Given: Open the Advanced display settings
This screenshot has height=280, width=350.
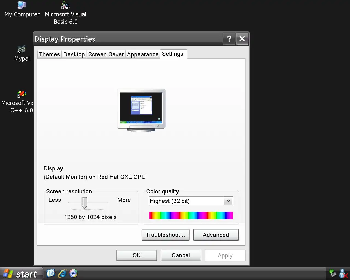Looking at the screenshot, I should [216, 235].
